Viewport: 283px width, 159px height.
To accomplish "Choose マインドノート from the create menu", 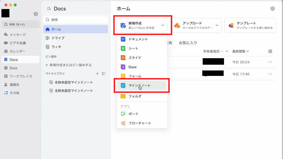I will pos(142,85).
